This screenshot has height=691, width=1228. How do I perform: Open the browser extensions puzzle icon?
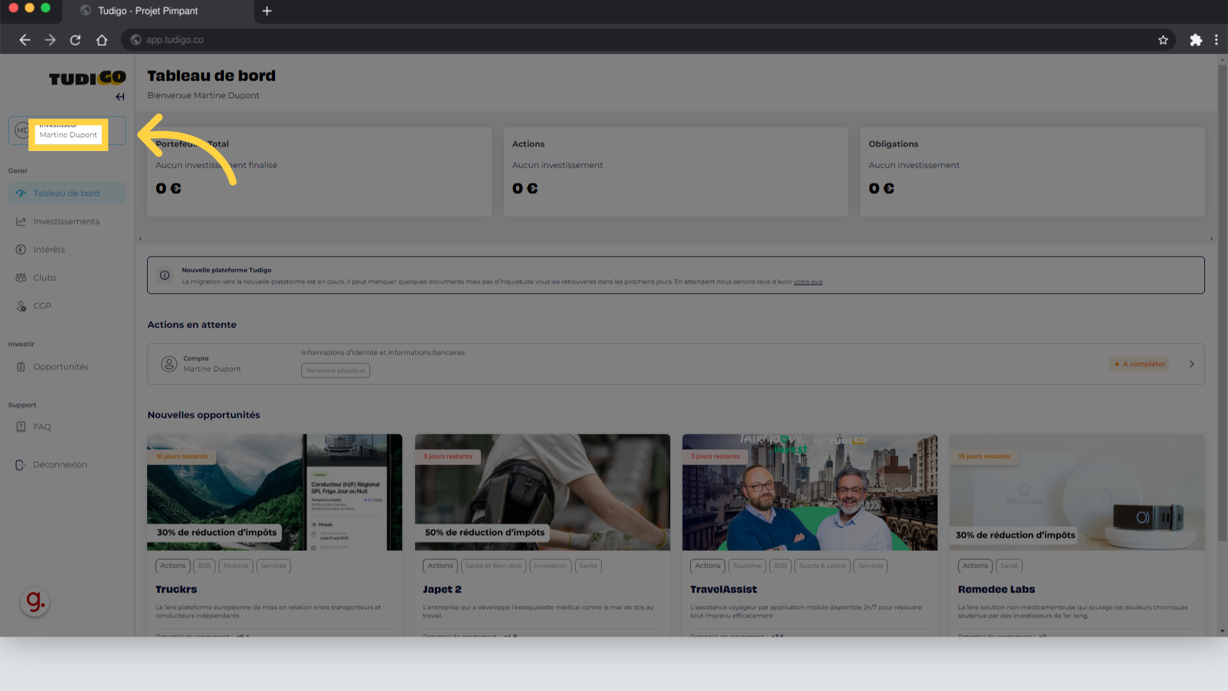pos(1195,40)
